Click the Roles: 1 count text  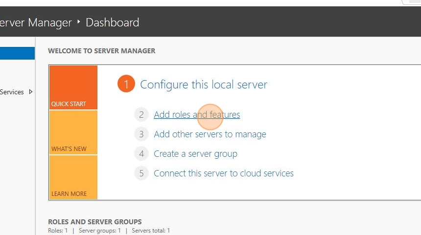58,231
